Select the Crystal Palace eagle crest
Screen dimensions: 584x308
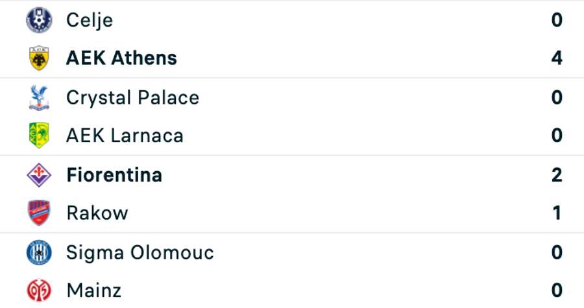pyautogui.click(x=39, y=97)
